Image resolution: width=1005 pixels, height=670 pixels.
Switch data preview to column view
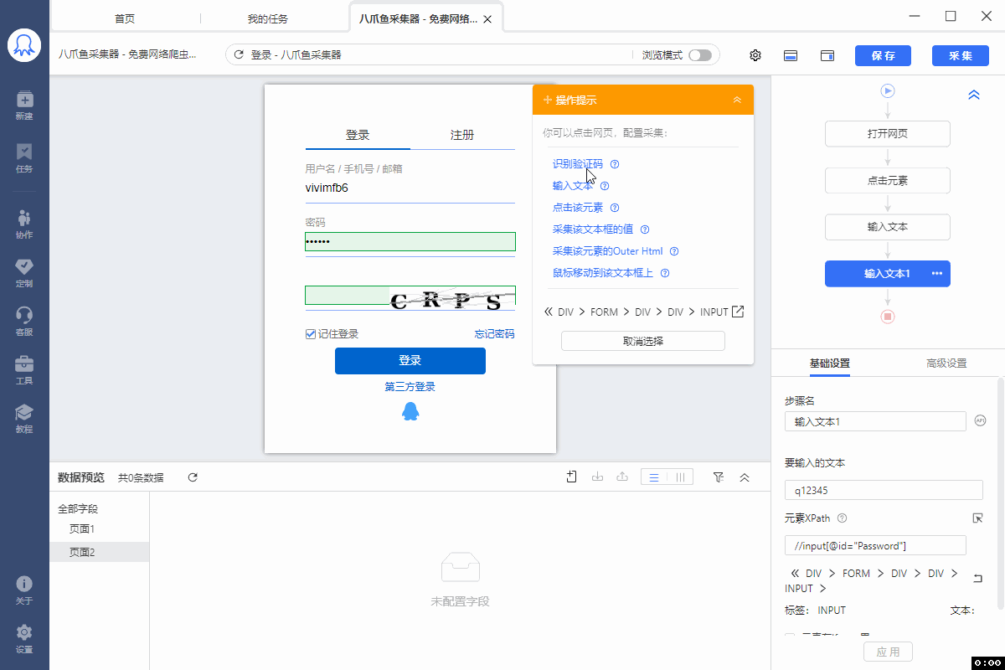(680, 477)
